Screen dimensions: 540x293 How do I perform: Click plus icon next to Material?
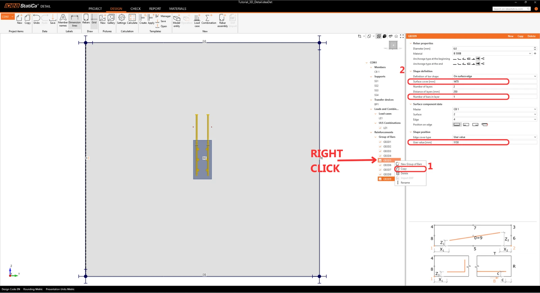[x=535, y=53]
